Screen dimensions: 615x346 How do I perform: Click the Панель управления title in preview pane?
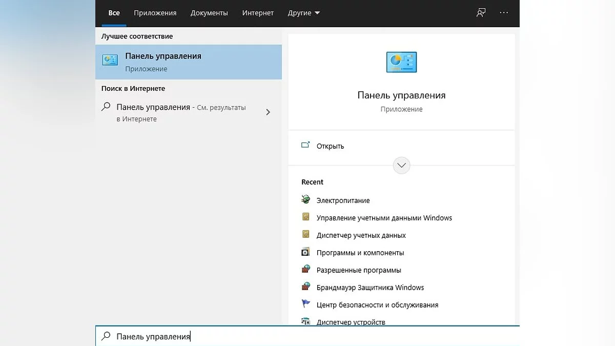point(401,95)
